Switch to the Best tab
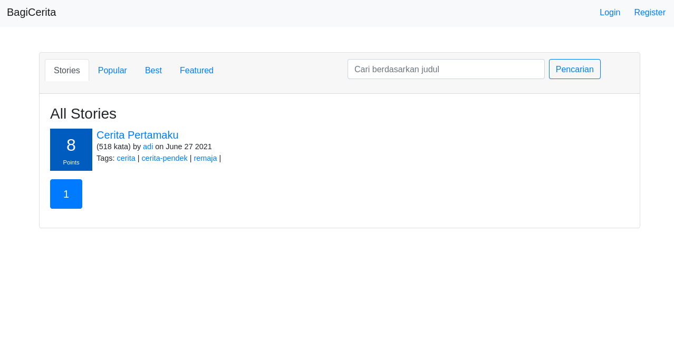Viewport: 674px width, 340px height. click(x=153, y=70)
